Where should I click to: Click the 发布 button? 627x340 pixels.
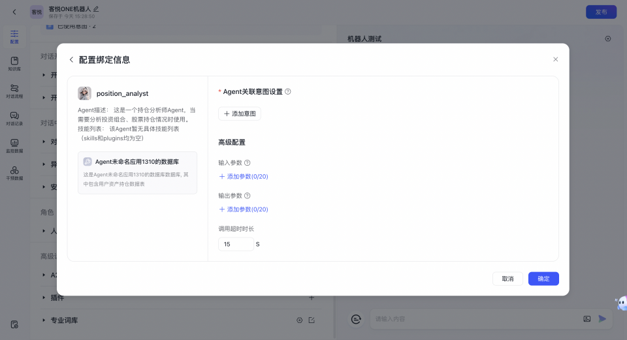point(601,12)
